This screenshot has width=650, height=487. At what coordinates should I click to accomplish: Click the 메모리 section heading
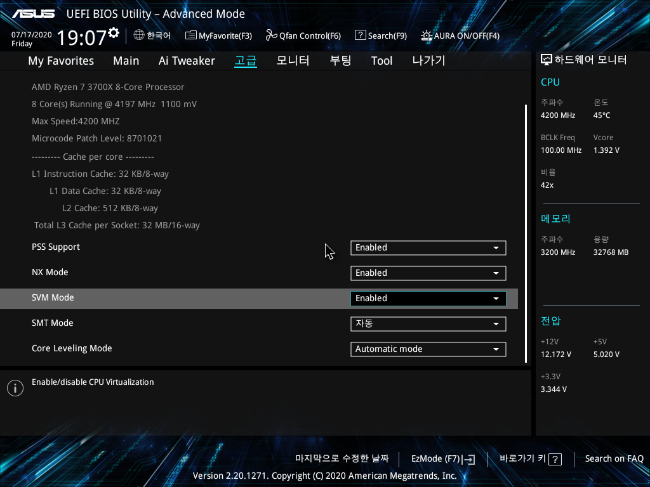(555, 219)
